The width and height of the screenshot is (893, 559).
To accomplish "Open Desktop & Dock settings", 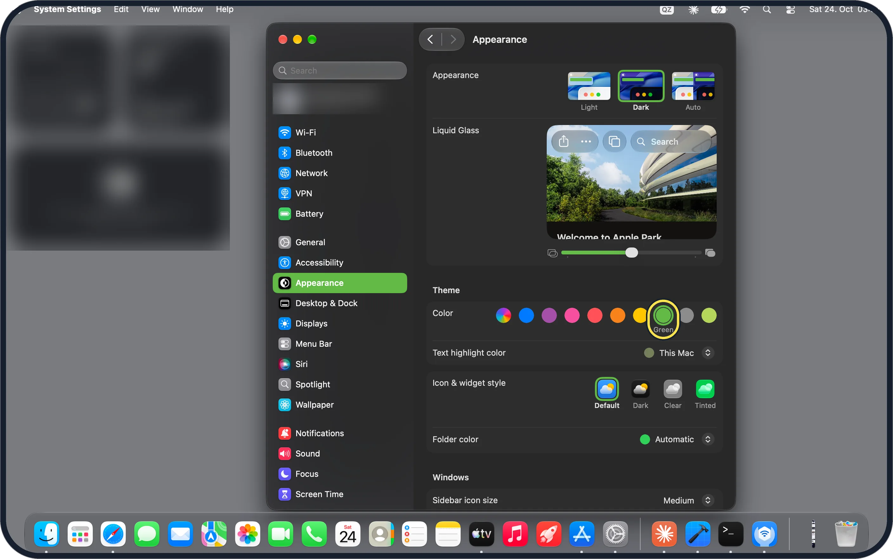I will coord(340,303).
